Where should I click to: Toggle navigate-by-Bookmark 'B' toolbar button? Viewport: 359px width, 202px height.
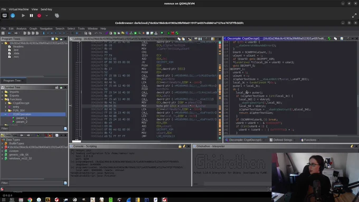coord(77,33)
